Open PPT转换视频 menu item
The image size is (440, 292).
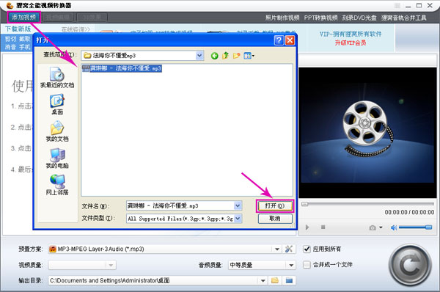pos(320,18)
